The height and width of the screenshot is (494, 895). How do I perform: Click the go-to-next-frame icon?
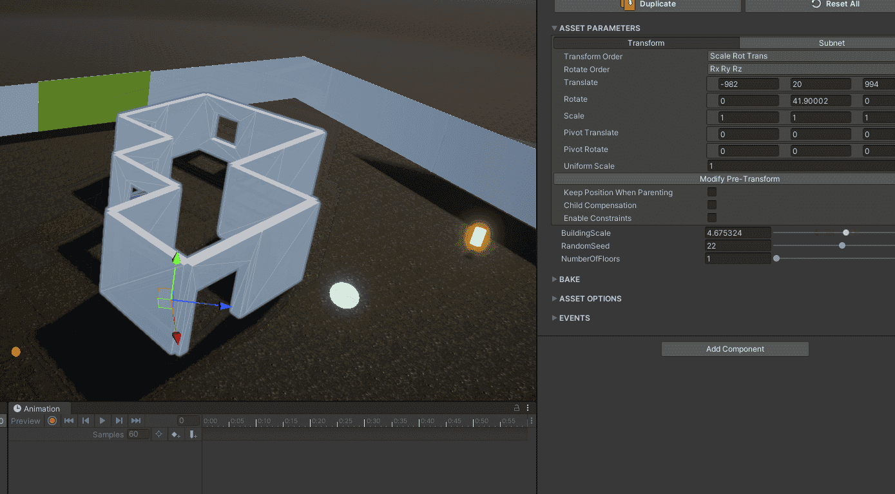click(119, 421)
